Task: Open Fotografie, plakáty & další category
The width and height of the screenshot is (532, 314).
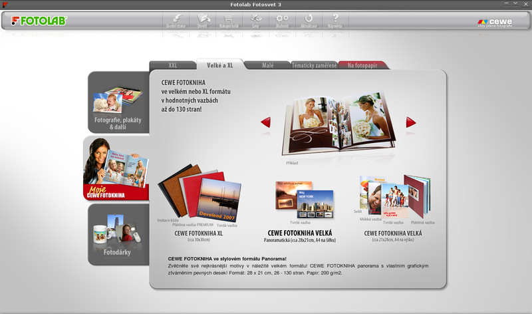Action: 118,102
